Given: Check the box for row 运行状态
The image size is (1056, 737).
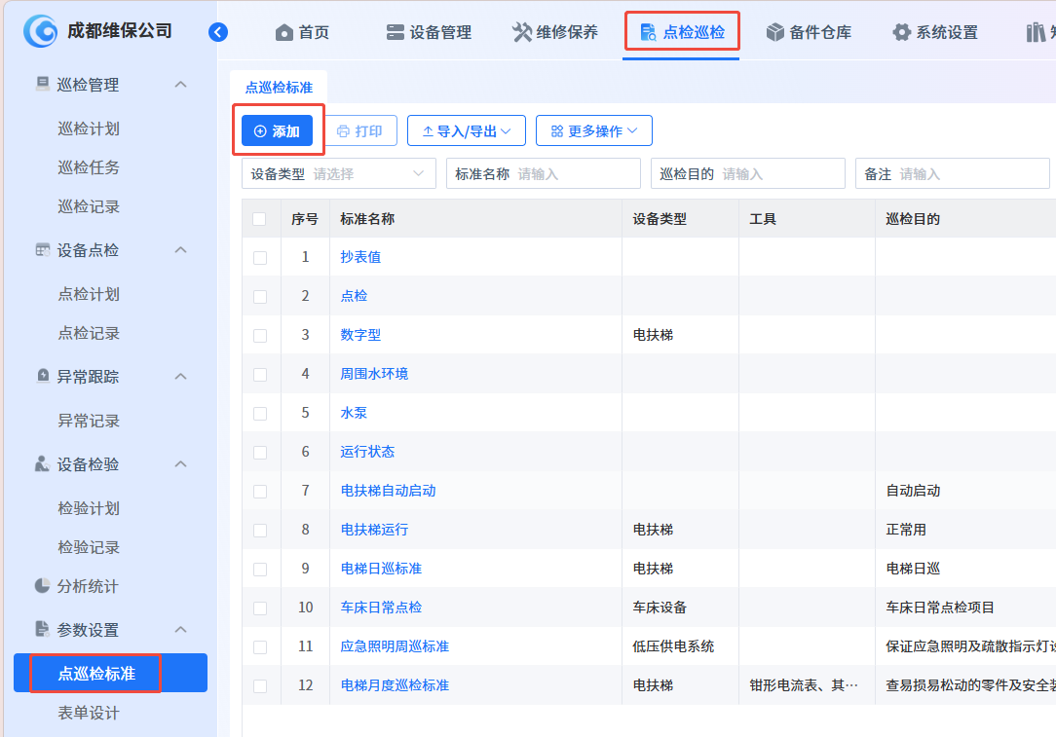Looking at the screenshot, I should click(260, 453).
